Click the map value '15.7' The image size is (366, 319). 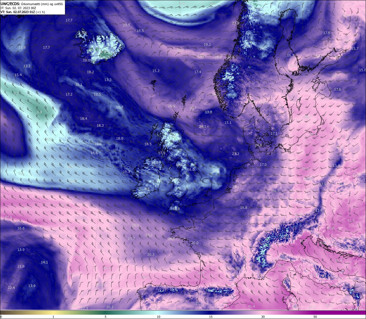click(x=355, y=49)
